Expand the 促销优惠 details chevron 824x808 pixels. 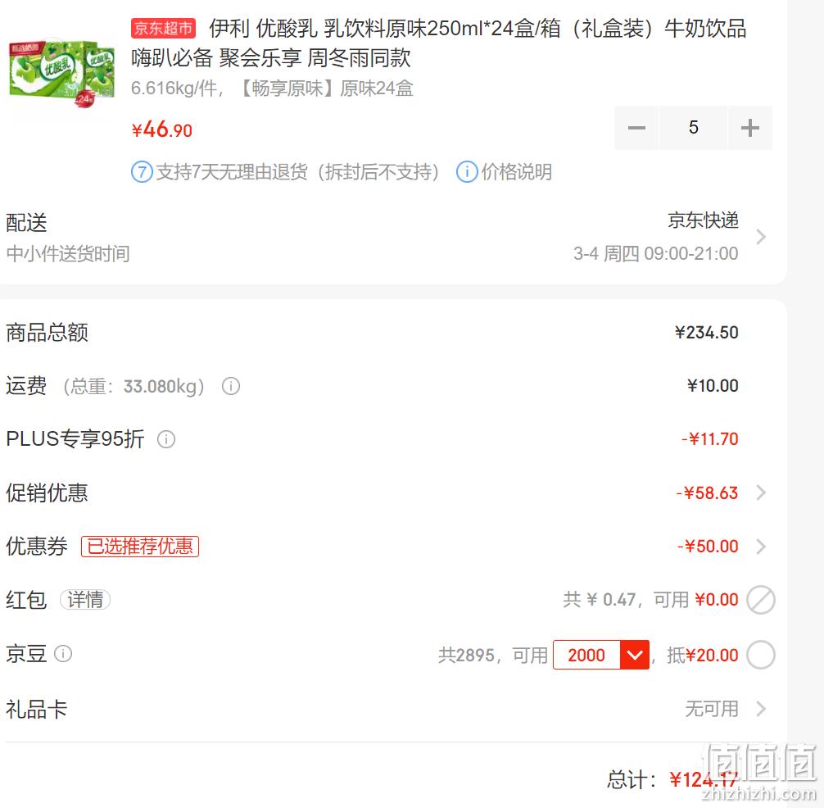pos(760,493)
